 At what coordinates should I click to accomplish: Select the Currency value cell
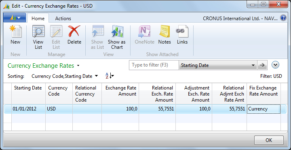264,109
